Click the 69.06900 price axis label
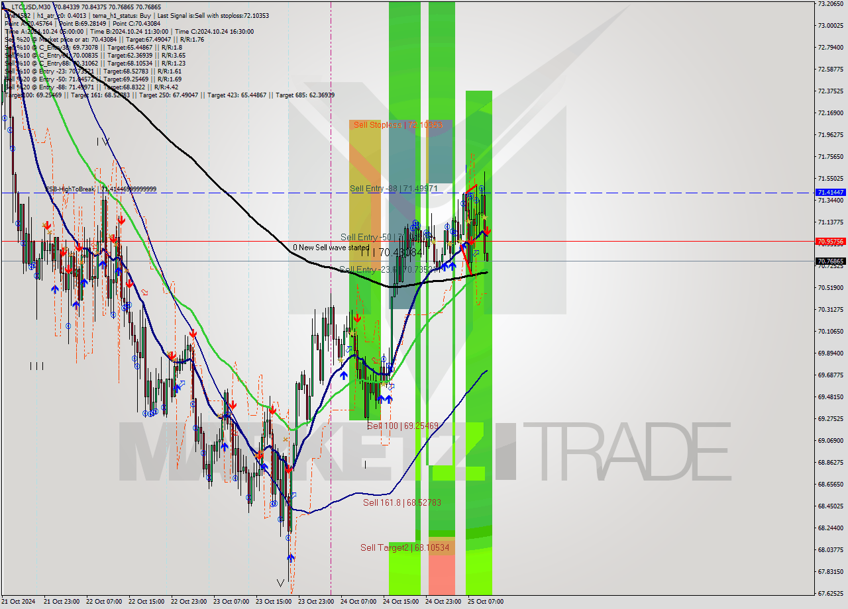 point(831,440)
